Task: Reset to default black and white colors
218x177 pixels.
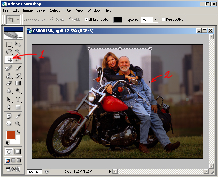Action: (7, 143)
